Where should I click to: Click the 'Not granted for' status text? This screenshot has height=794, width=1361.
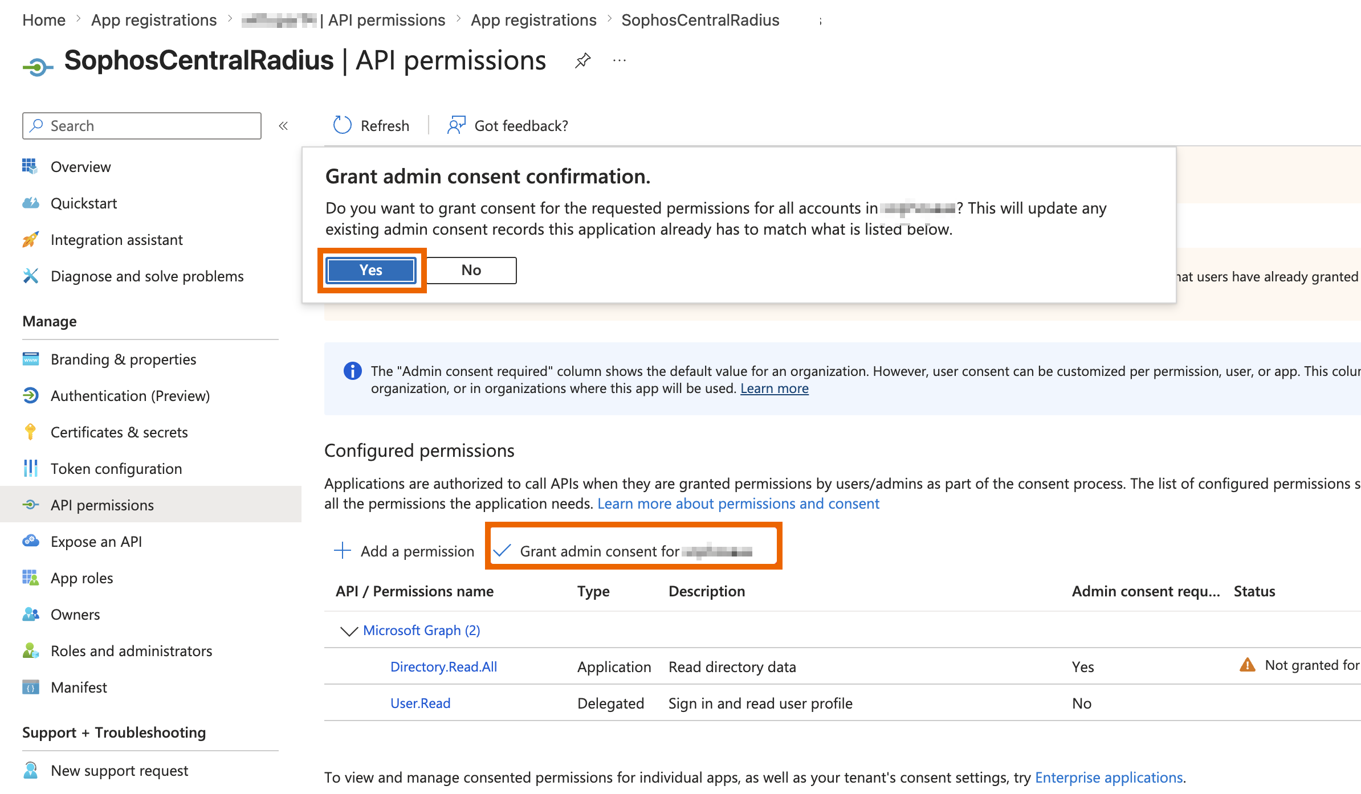1312,665
